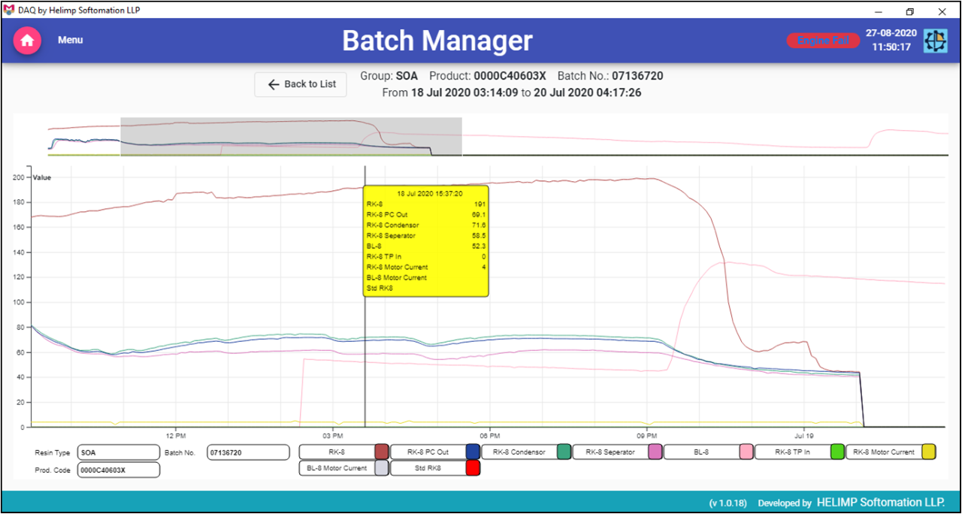The height and width of the screenshot is (514, 962).
Task: Click the light pink BL-8 color swatch
Action: point(746,452)
